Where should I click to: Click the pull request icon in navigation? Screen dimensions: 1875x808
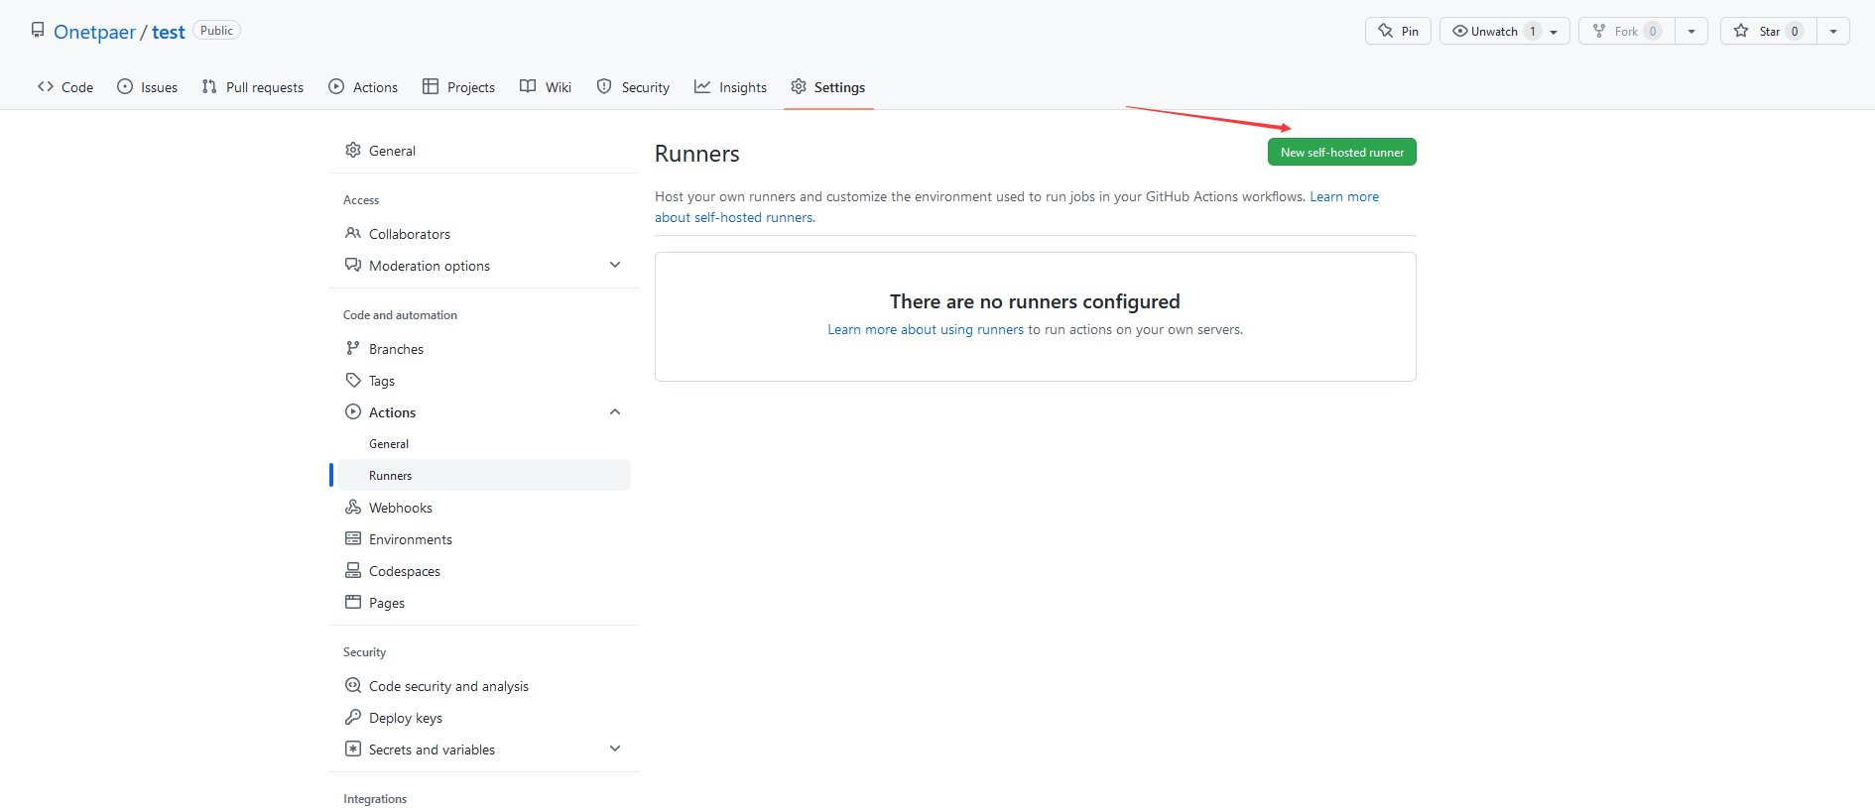click(x=209, y=86)
